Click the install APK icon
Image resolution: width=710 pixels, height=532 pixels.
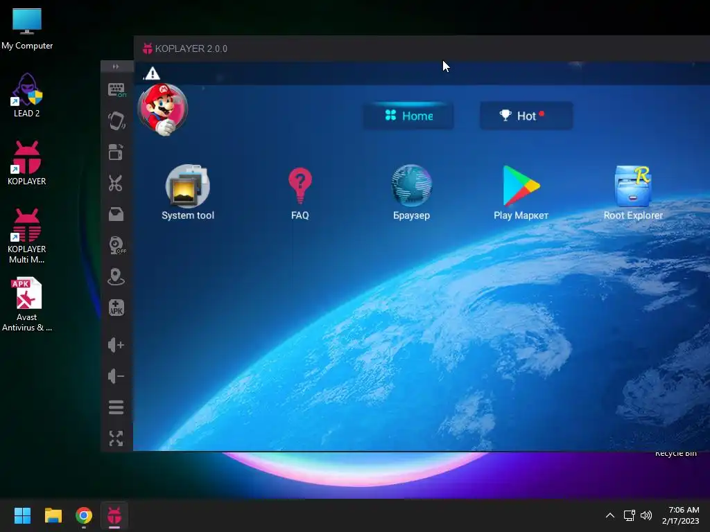pyautogui.click(x=116, y=308)
